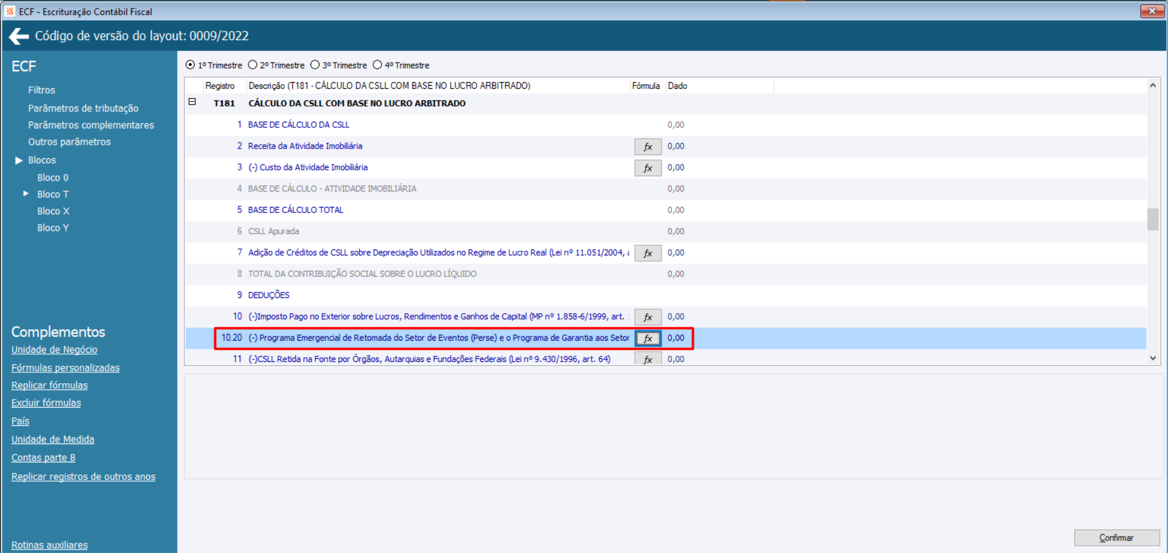Select Bloco X in sidebar
Viewport: 1168px width, 553px height.
point(53,211)
